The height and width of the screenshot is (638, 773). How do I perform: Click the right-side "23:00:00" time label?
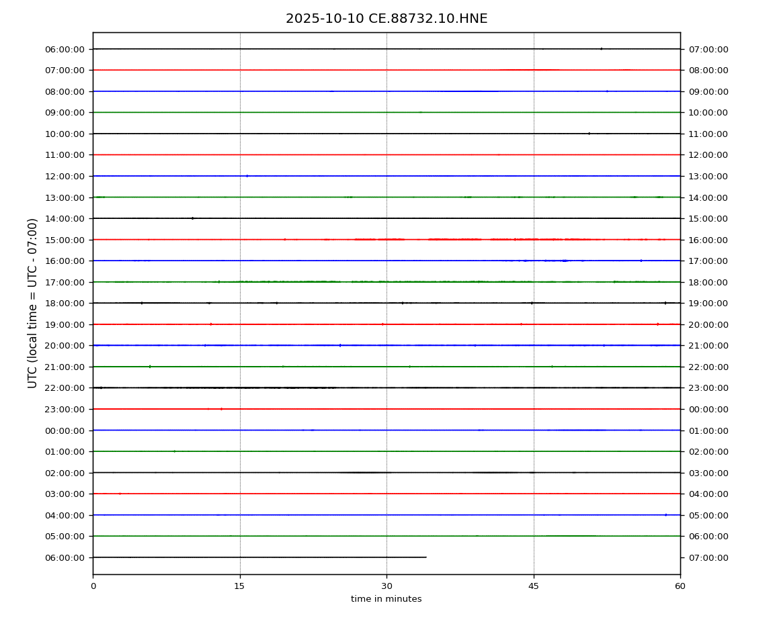coord(708,388)
